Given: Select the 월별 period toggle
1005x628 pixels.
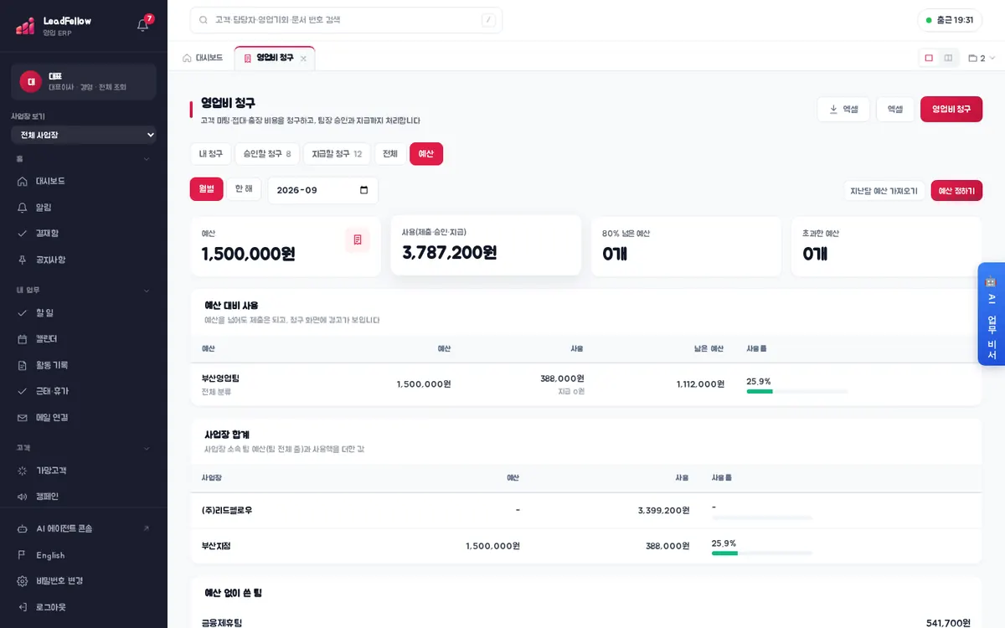Looking at the screenshot, I should pyautogui.click(x=207, y=189).
